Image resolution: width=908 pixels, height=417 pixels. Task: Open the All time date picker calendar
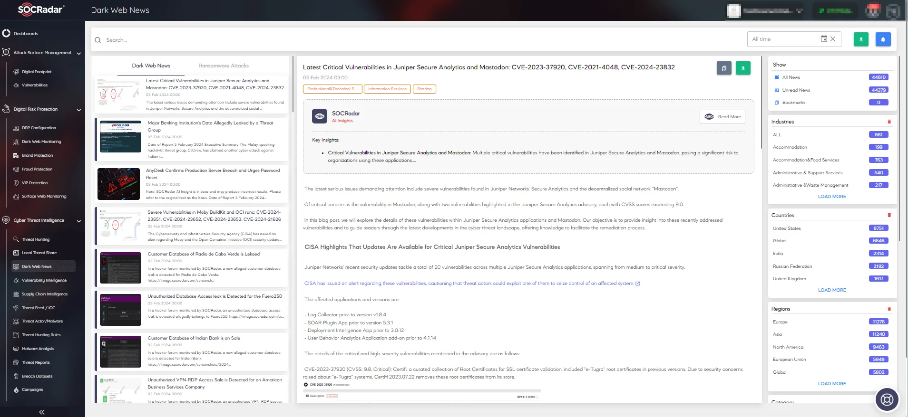824,39
